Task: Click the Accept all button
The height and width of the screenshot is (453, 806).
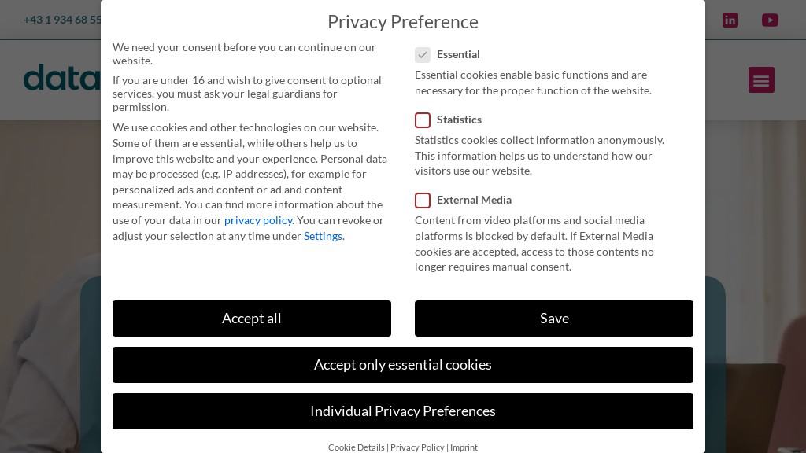Action: (x=252, y=319)
